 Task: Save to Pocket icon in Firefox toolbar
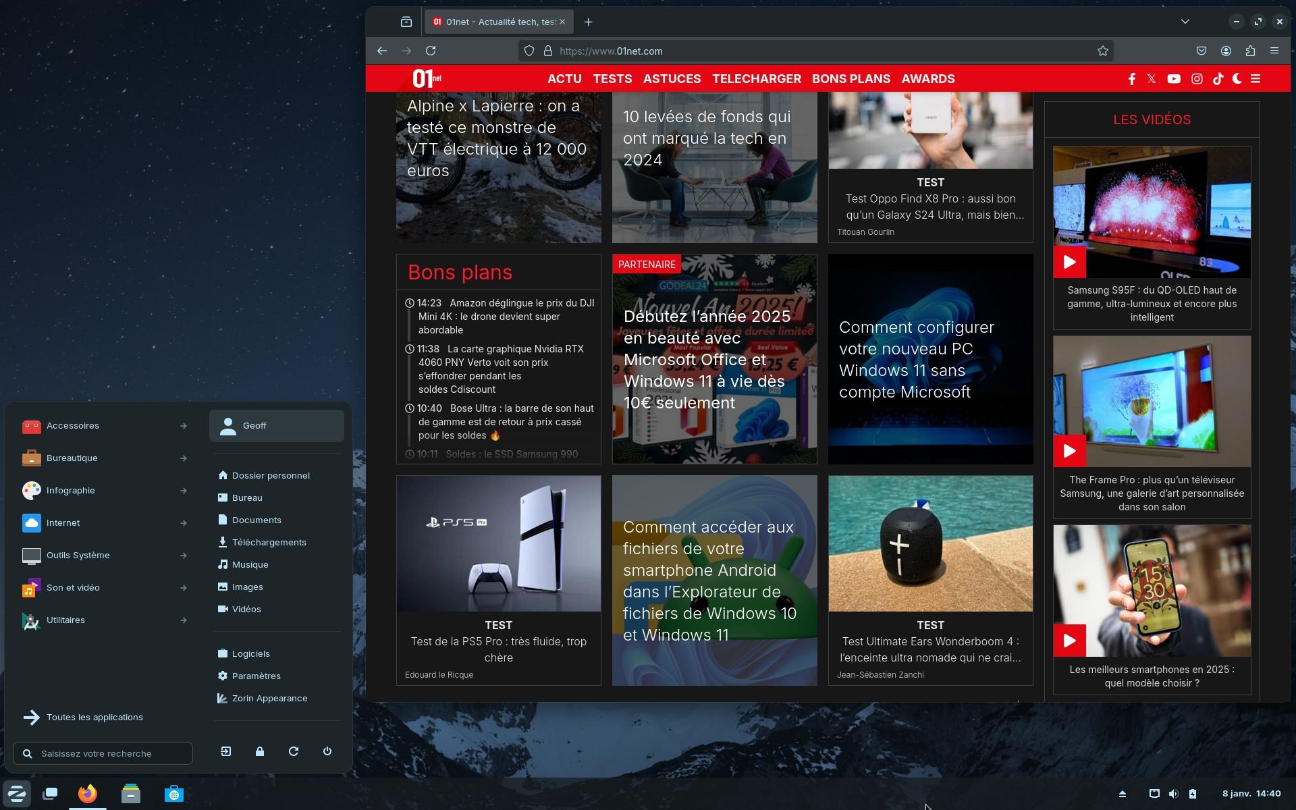[x=1201, y=51]
